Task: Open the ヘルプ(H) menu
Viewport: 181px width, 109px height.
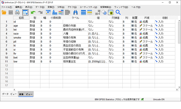Action: tap(136, 7)
